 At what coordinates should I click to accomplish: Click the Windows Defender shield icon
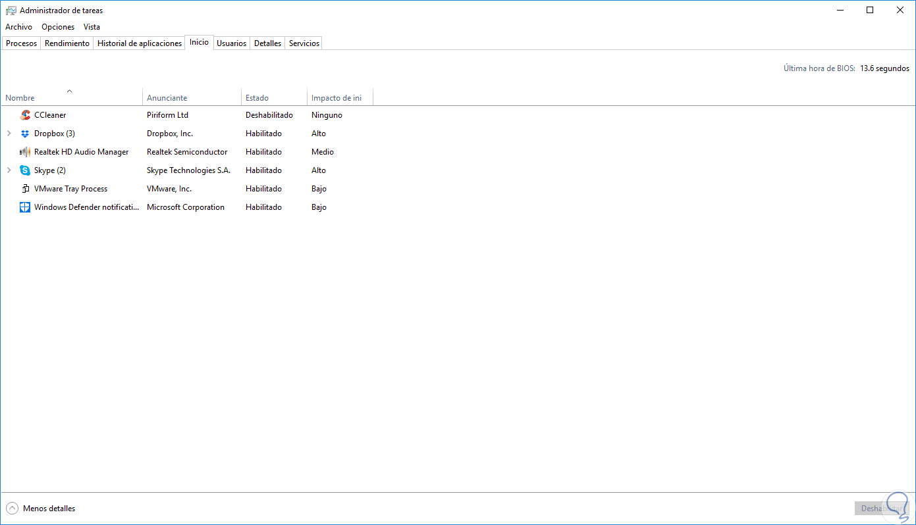coord(25,207)
